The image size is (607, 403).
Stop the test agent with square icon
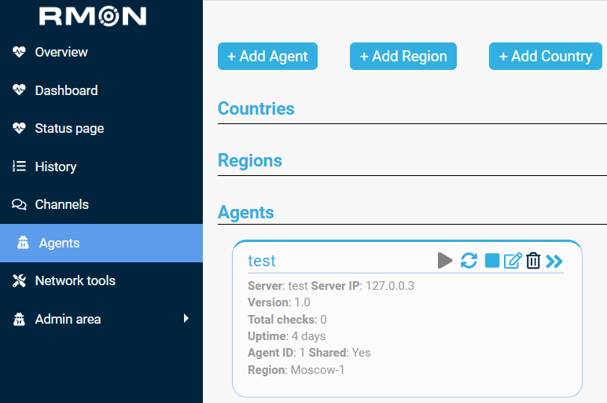tap(492, 261)
